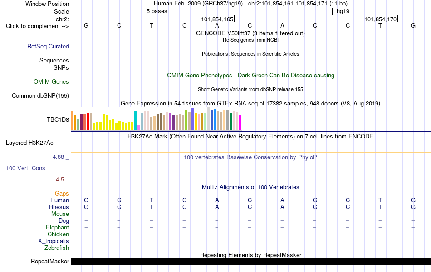431x272 pixels.
Task: Click 'Short Genetic Variants from dbSNP release 155'
Action: coord(250,90)
